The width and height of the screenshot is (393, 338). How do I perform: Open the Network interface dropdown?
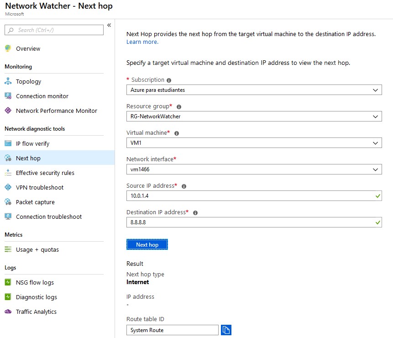click(x=254, y=169)
